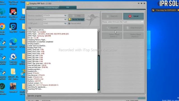Screen dimensions: 179x101
Task: Open Microsoft Edge desktop icon
Action: pyautogui.click(x=13, y=44)
